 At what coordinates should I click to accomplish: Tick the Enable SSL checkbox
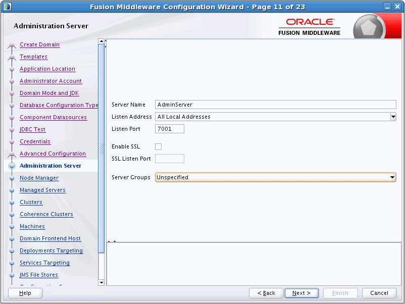159,147
